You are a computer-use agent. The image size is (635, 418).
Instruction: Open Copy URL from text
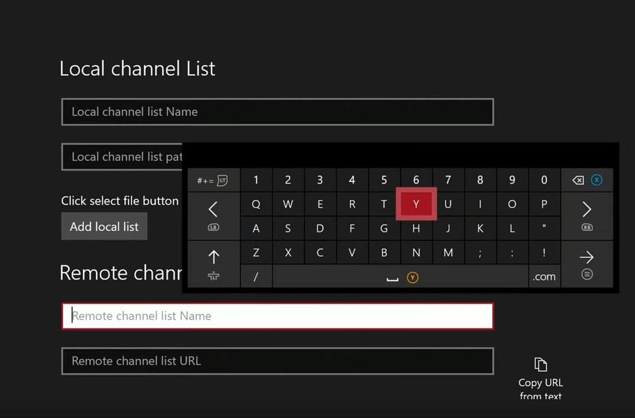point(540,376)
